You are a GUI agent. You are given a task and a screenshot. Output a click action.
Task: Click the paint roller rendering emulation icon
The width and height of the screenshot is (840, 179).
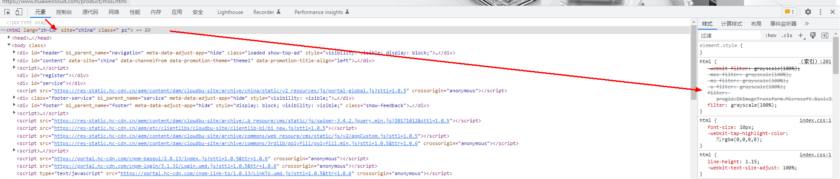tap(813, 35)
